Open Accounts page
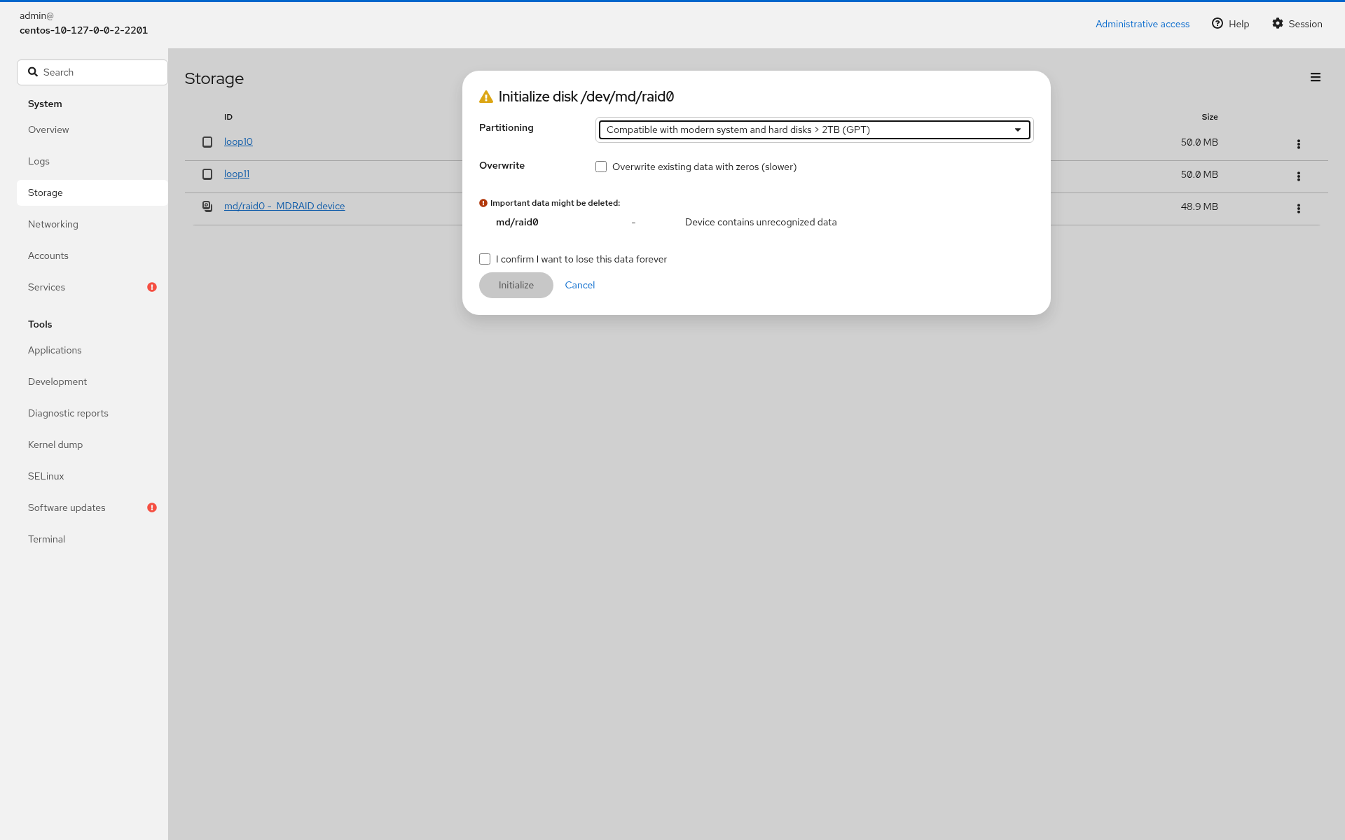1345x840 pixels. [x=92, y=255]
